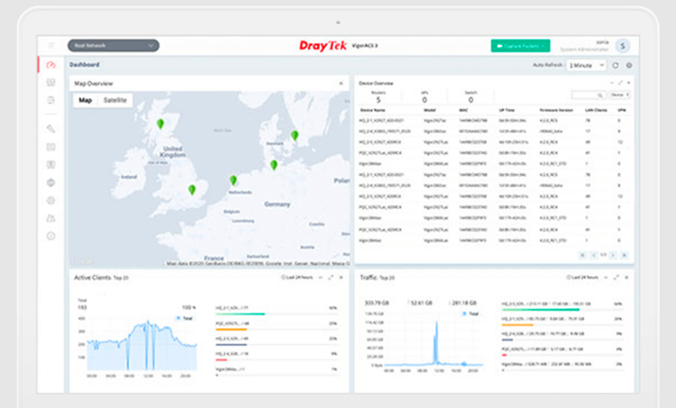The width and height of the screenshot is (676, 408).
Task: Click the Device Overview search field
Action: pos(588,95)
